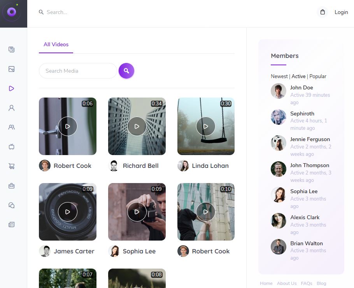Open the 0:08 grass field video thumbnail

click(137, 278)
